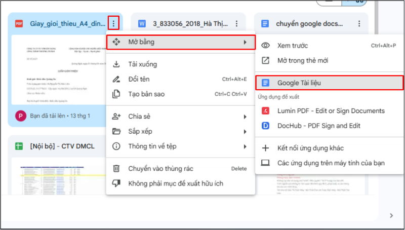Click the Delete shortcut text
405x230 pixels.
click(239, 169)
